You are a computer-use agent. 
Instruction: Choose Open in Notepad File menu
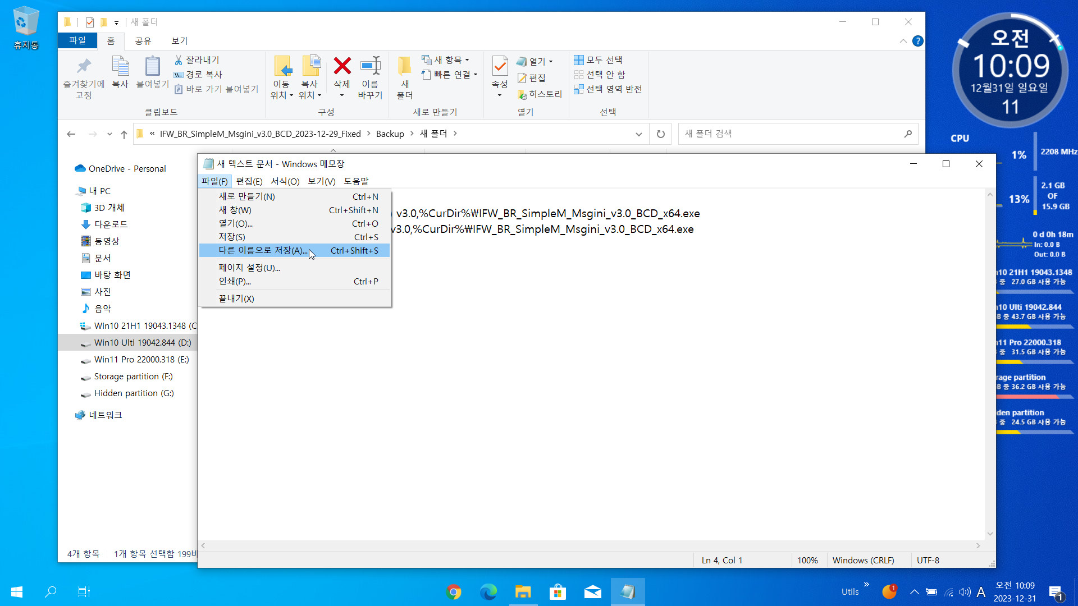point(294,224)
